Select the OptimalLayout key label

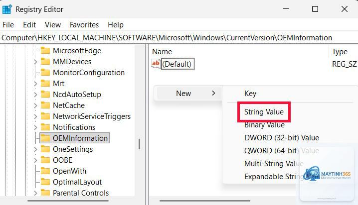[77, 182]
